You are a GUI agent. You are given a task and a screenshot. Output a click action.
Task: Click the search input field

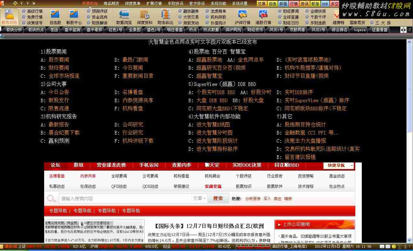point(125,198)
